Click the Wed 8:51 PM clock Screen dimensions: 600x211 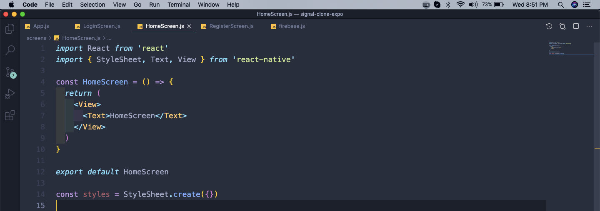click(530, 5)
